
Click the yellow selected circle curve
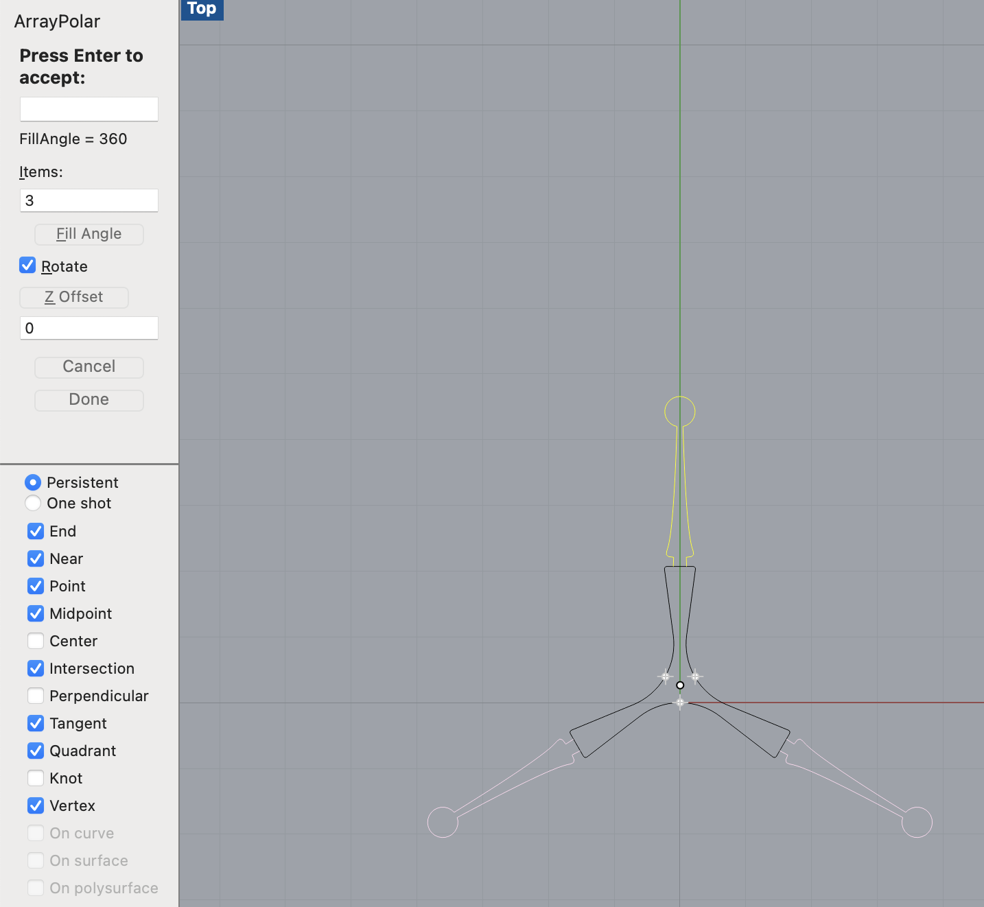pos(665,412)
